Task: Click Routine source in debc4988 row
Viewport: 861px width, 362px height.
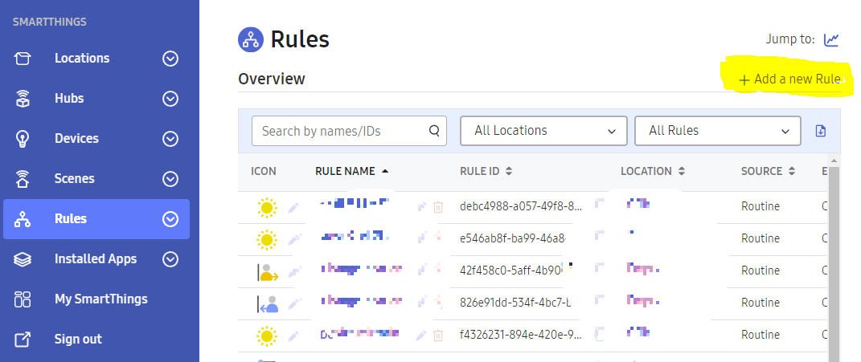Action: 761,206
